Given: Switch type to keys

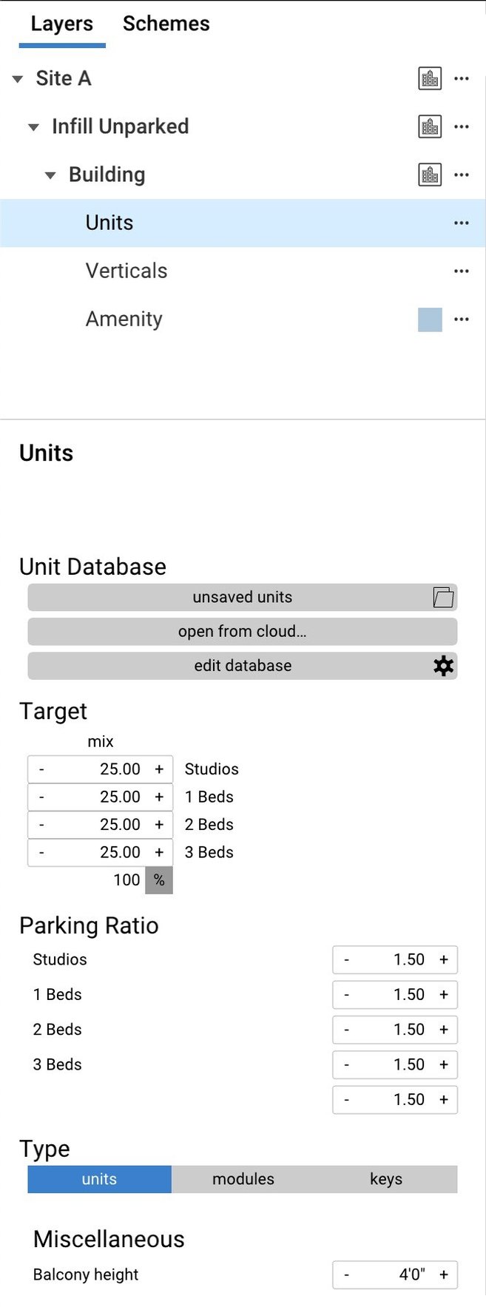Looking at the screenshot, I should click(386, 1179).
